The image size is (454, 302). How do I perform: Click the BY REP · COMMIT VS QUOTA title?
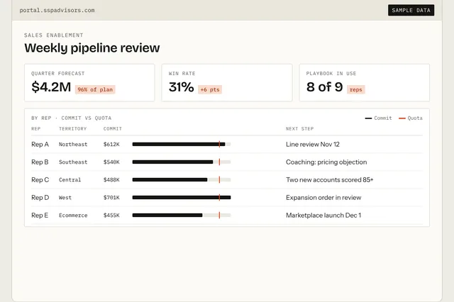71,118
